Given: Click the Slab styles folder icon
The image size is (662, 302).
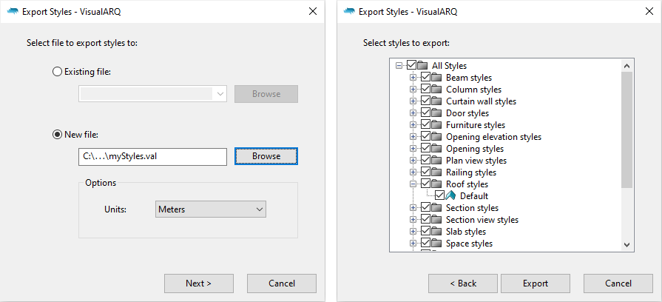Looking at the screenshot, I should click(x=436, y=231).
